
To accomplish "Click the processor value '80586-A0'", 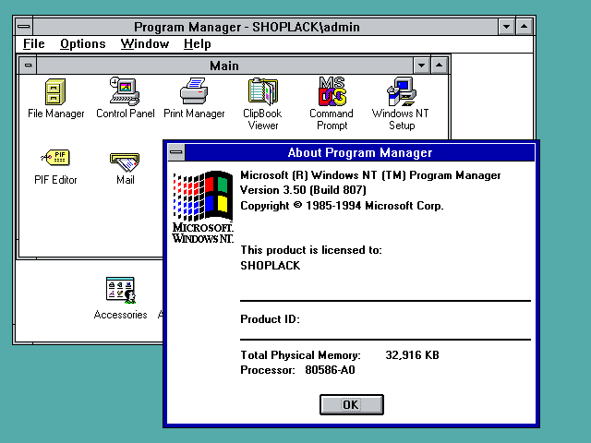I will [331, 370].
